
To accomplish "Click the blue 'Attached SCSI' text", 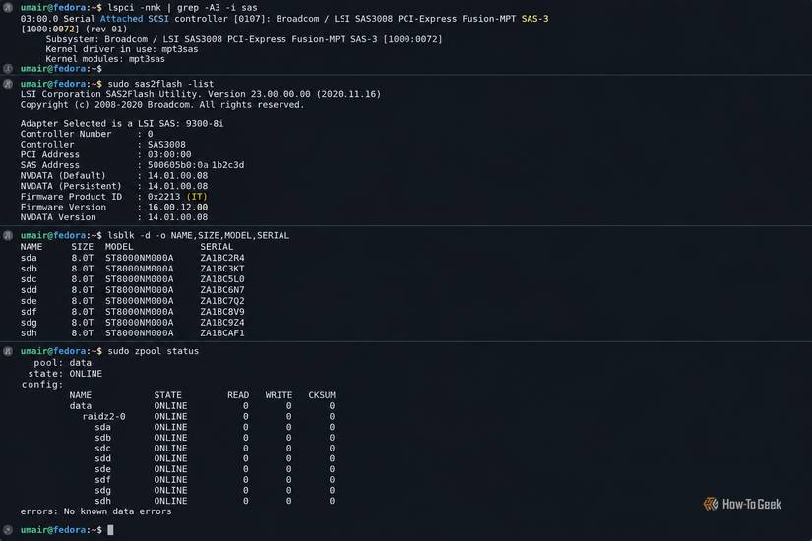I will pyautogui.click(x=135, y=19).
